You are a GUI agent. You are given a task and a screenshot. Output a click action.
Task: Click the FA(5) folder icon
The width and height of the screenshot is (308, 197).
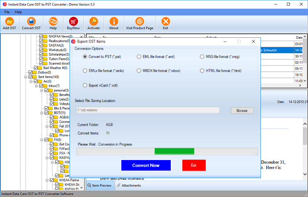pos(51,140)
